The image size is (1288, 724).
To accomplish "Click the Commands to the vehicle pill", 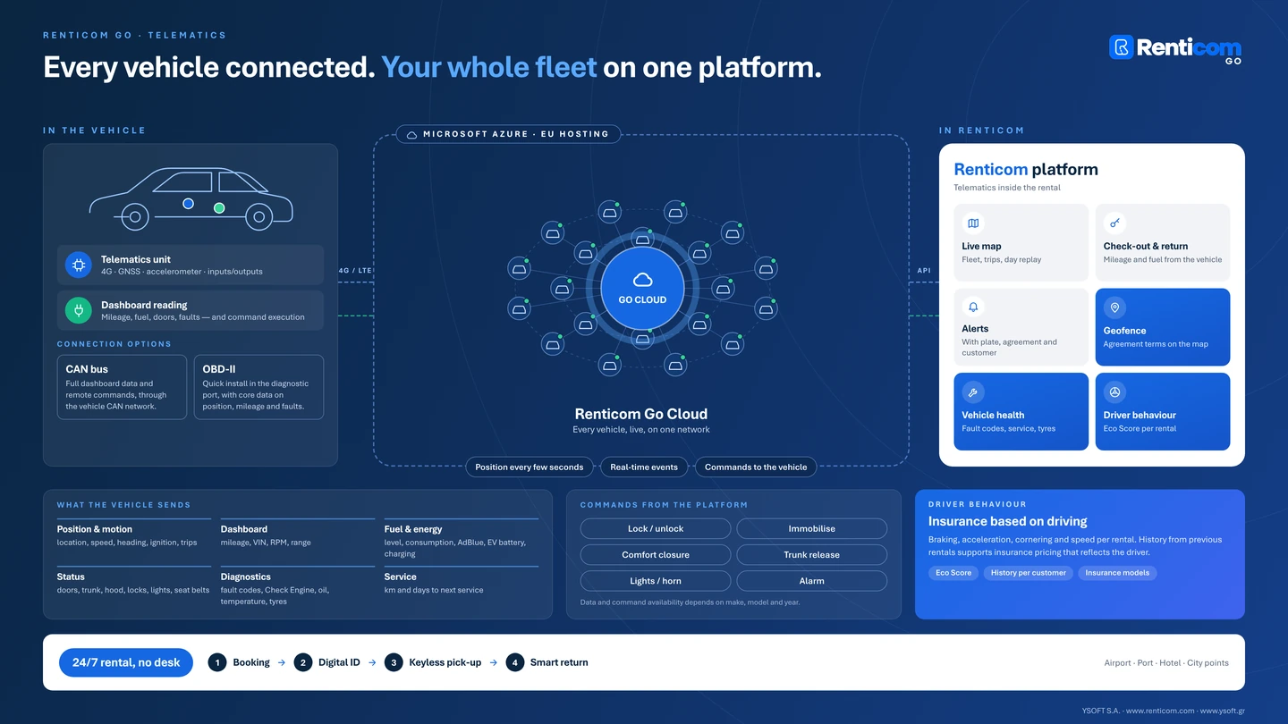I will 756,467.
